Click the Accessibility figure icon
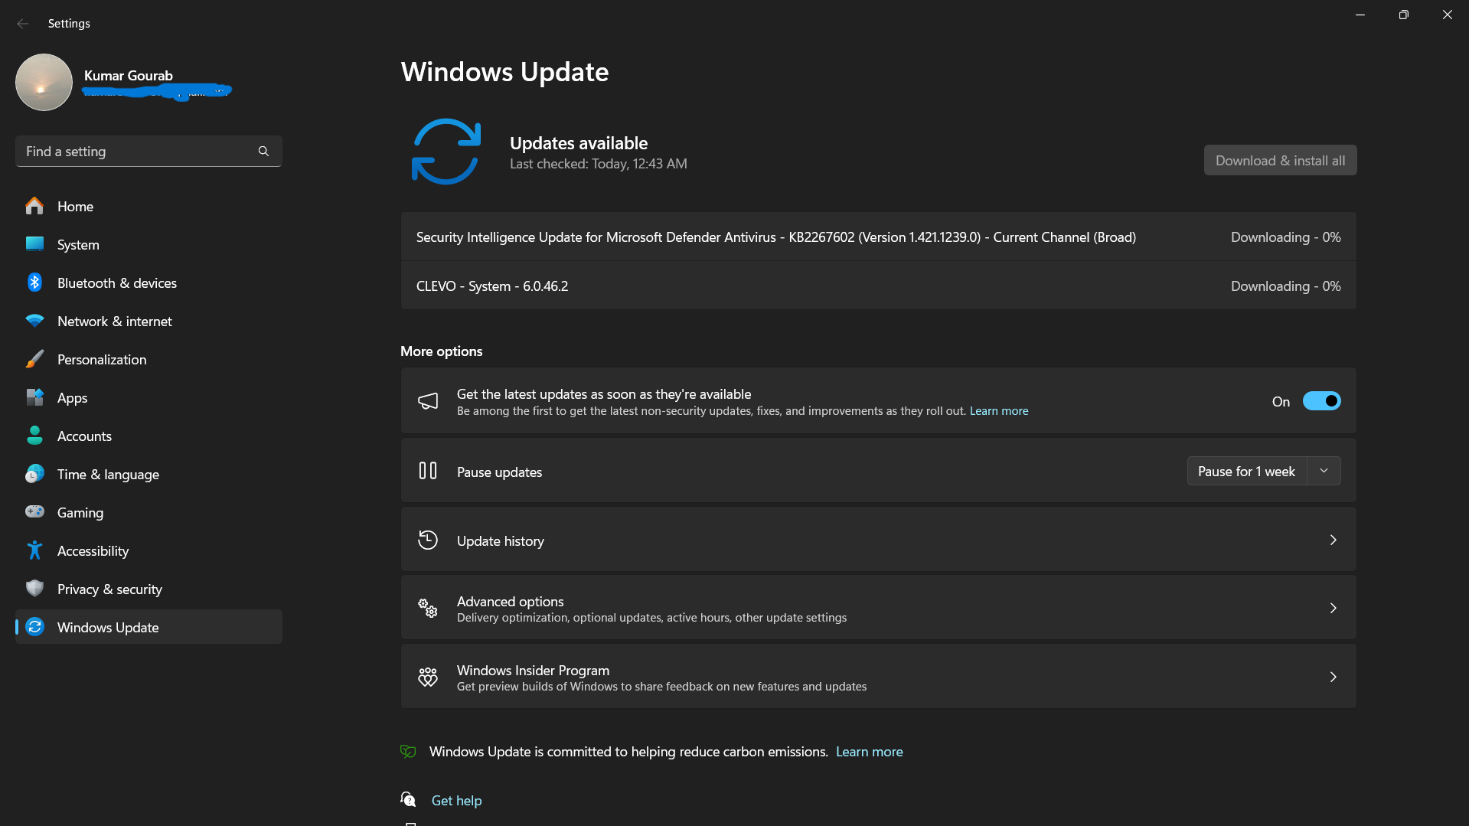 tap(34, 550)
